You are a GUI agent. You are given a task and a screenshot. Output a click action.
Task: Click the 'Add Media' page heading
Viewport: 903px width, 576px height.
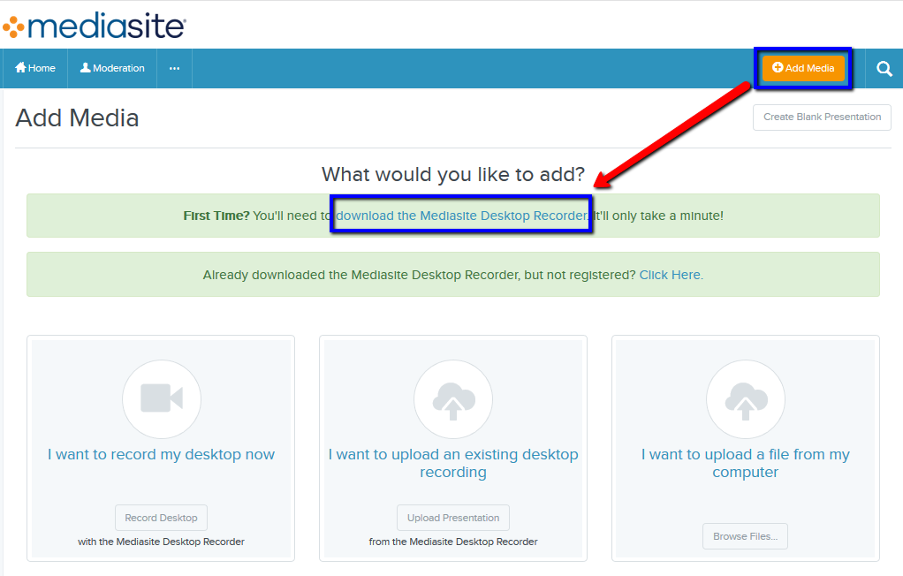pyautogui.click(x=77, y=118)
